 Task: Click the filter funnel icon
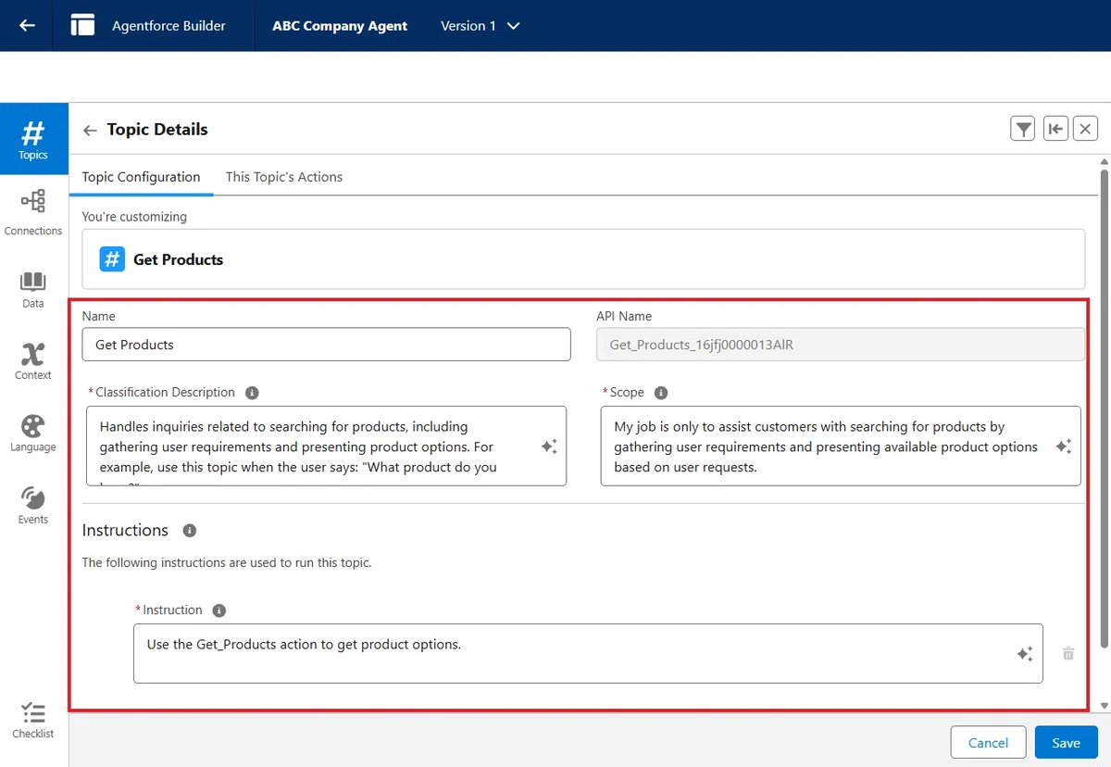[x=1023, y=130]
